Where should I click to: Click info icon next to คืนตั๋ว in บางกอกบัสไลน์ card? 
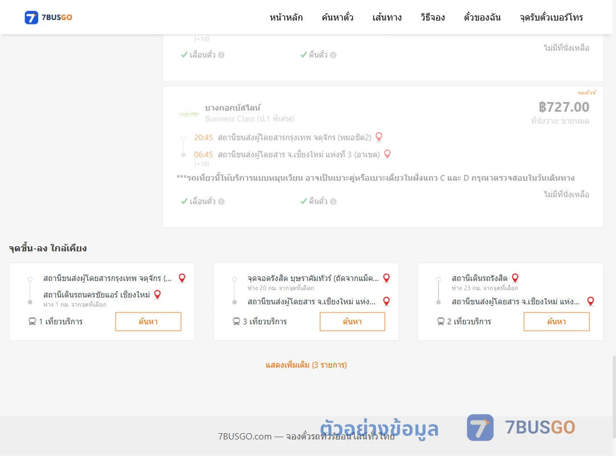334,201
